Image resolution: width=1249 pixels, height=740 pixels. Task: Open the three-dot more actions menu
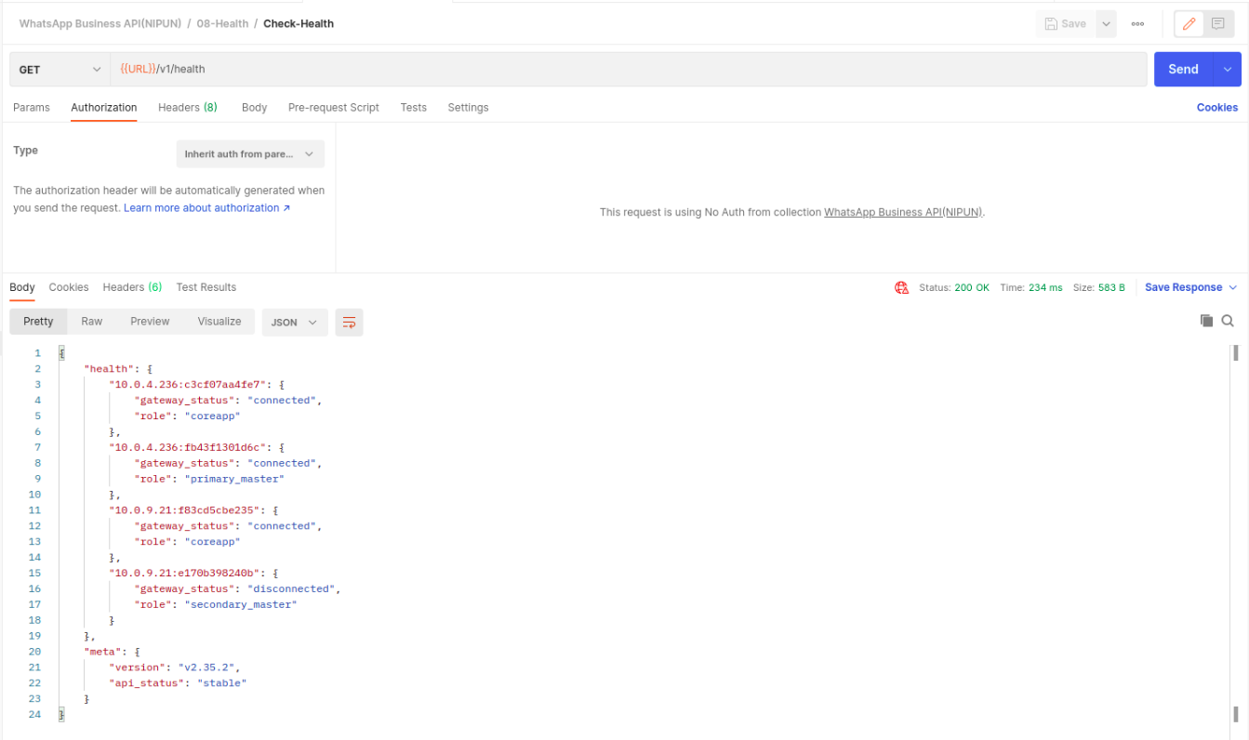tap(1137, 24)
